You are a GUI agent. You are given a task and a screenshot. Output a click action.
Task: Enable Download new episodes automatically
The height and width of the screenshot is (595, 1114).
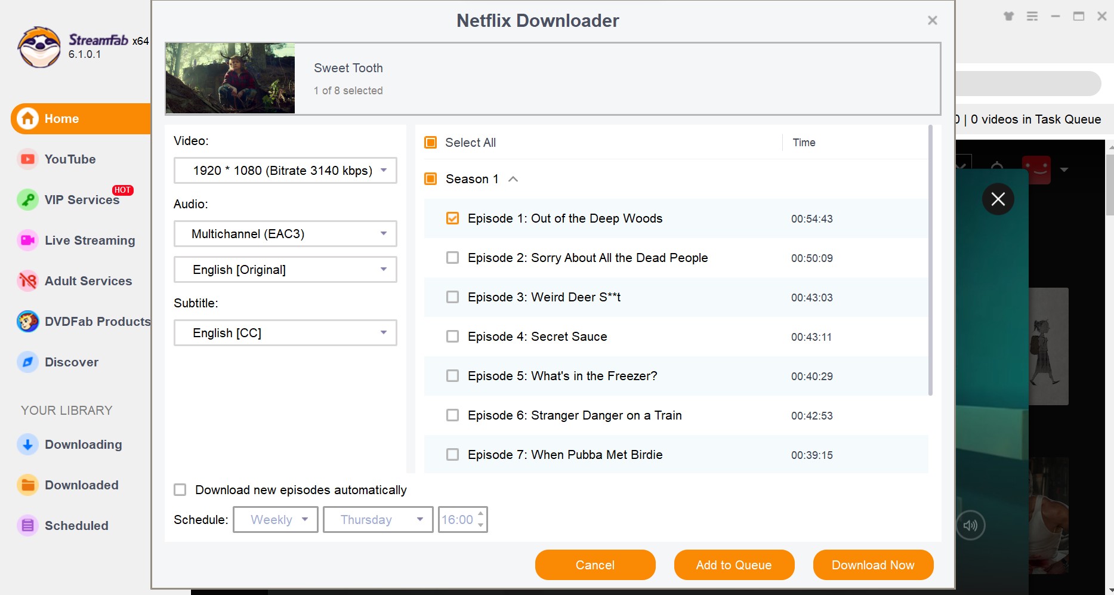[180, 490]
